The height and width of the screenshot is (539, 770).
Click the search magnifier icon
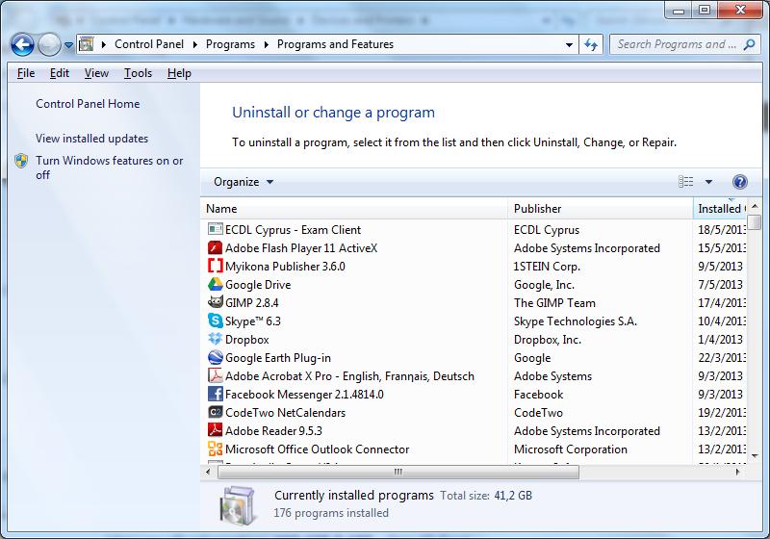[x=749, y=44]
